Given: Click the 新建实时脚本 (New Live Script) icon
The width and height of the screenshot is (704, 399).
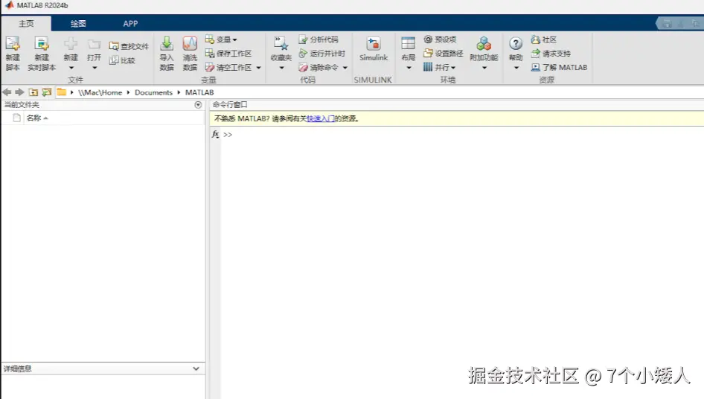Looking at the screenshot, I should pos(42,44).
